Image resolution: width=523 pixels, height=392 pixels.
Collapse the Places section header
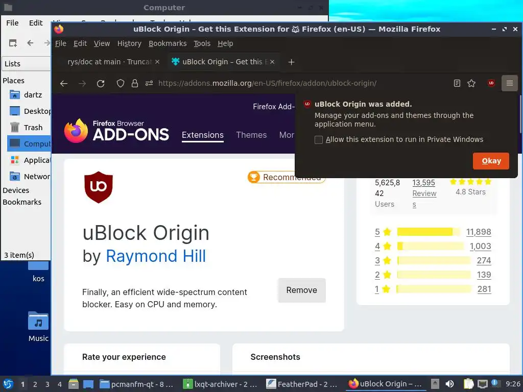tap(13, 81)
